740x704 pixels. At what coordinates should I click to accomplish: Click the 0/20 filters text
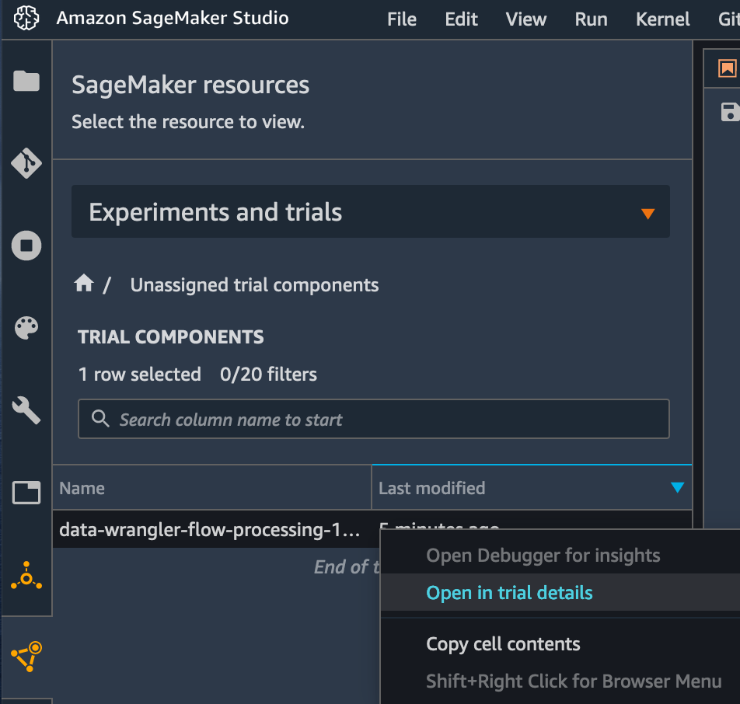coord(268,375)
